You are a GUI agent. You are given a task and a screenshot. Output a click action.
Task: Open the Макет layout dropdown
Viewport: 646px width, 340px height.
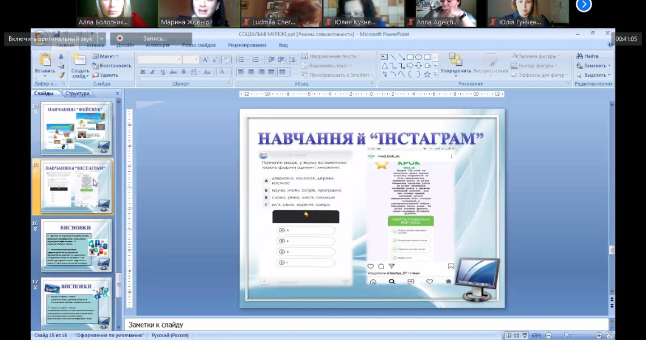pos(105,56)
